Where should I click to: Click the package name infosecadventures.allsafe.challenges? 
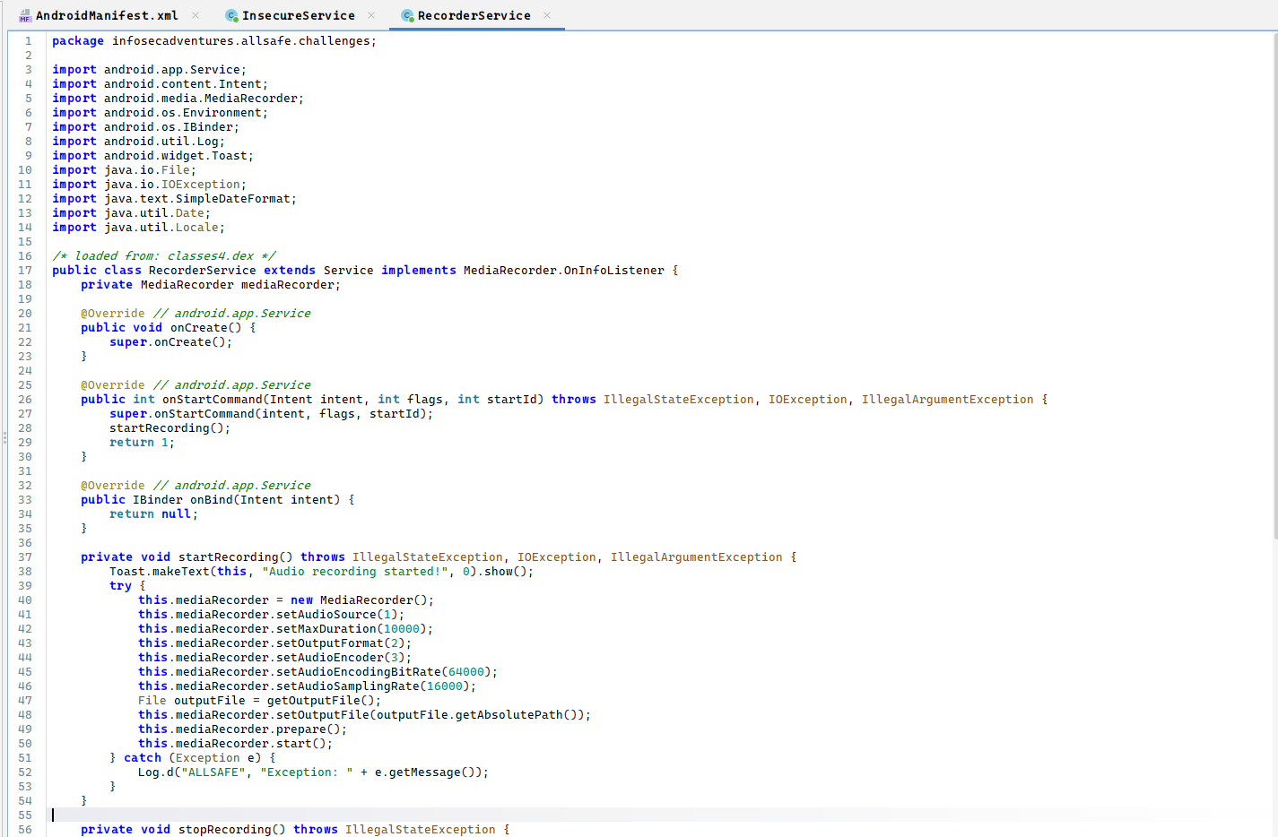point(241,41)
